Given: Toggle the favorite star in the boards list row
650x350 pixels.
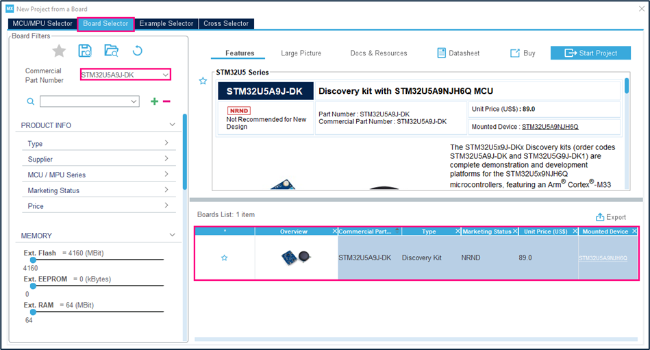Looking at the screenshot, I should click(224, 258).
